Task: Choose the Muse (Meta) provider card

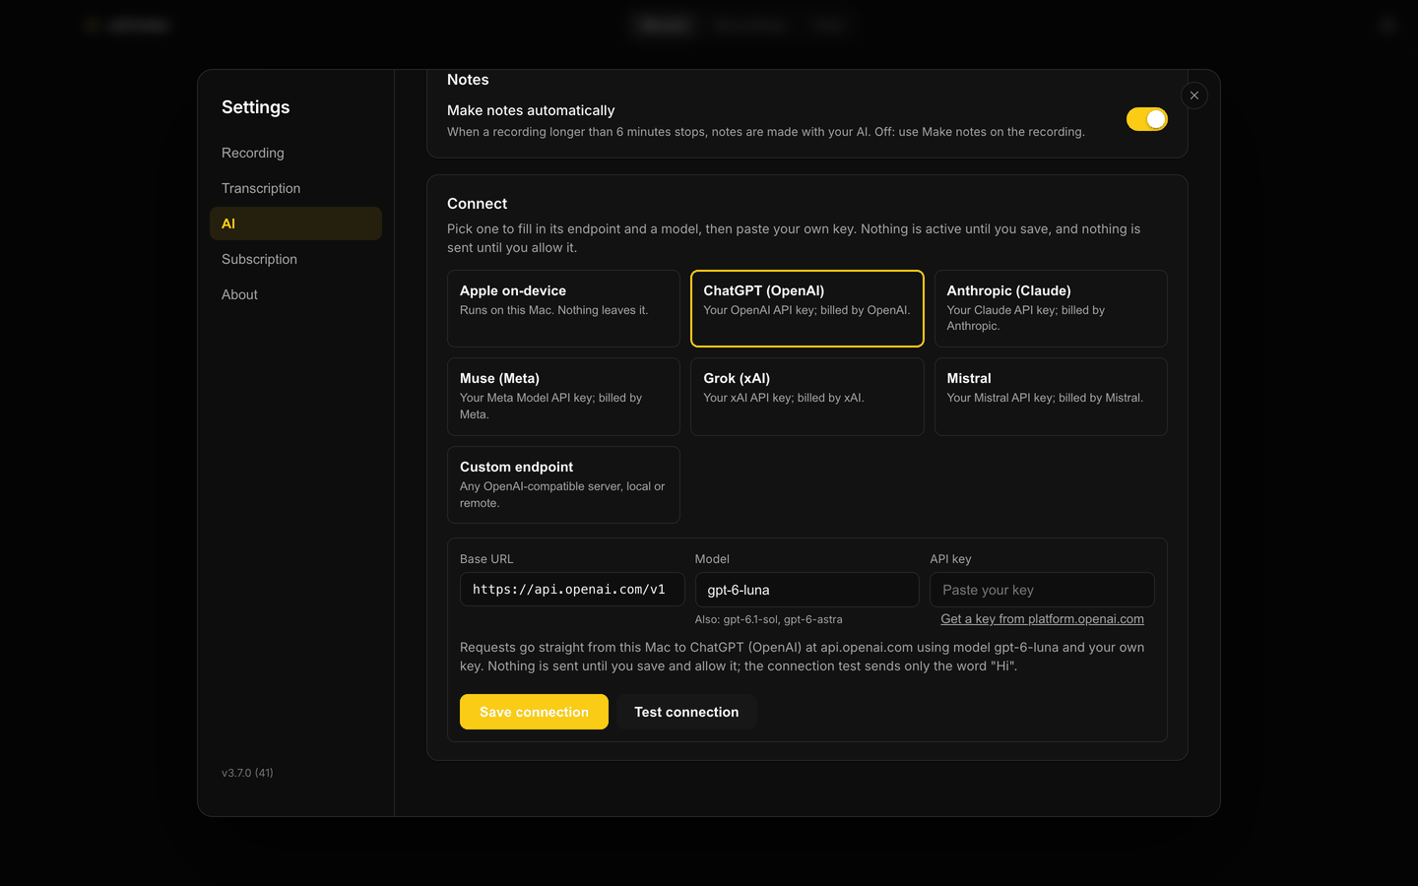Action: coord(563,397)
